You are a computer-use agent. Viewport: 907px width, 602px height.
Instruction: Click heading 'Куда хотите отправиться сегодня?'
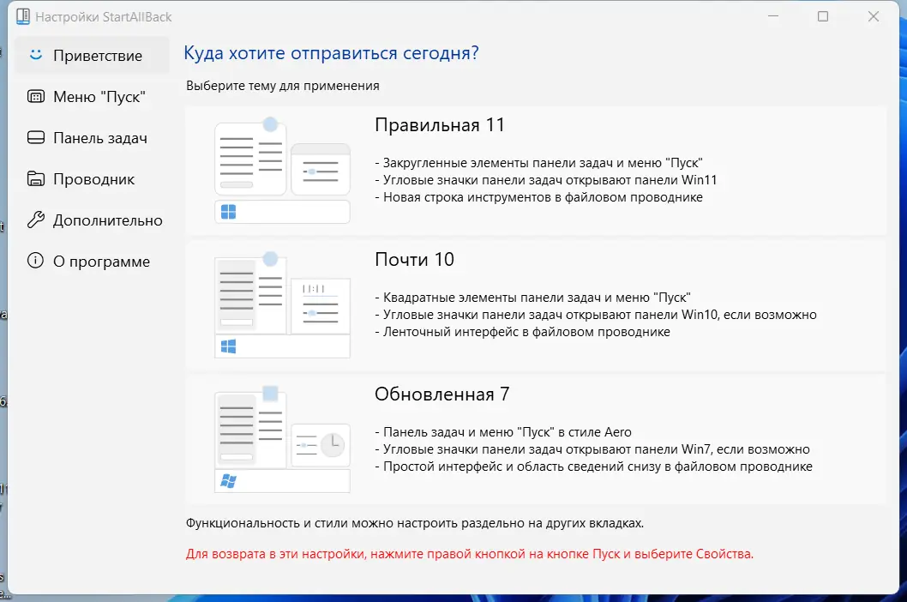(332, 53)
